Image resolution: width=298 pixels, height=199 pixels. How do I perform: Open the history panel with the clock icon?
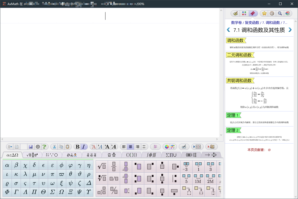(x=272, y=13)
